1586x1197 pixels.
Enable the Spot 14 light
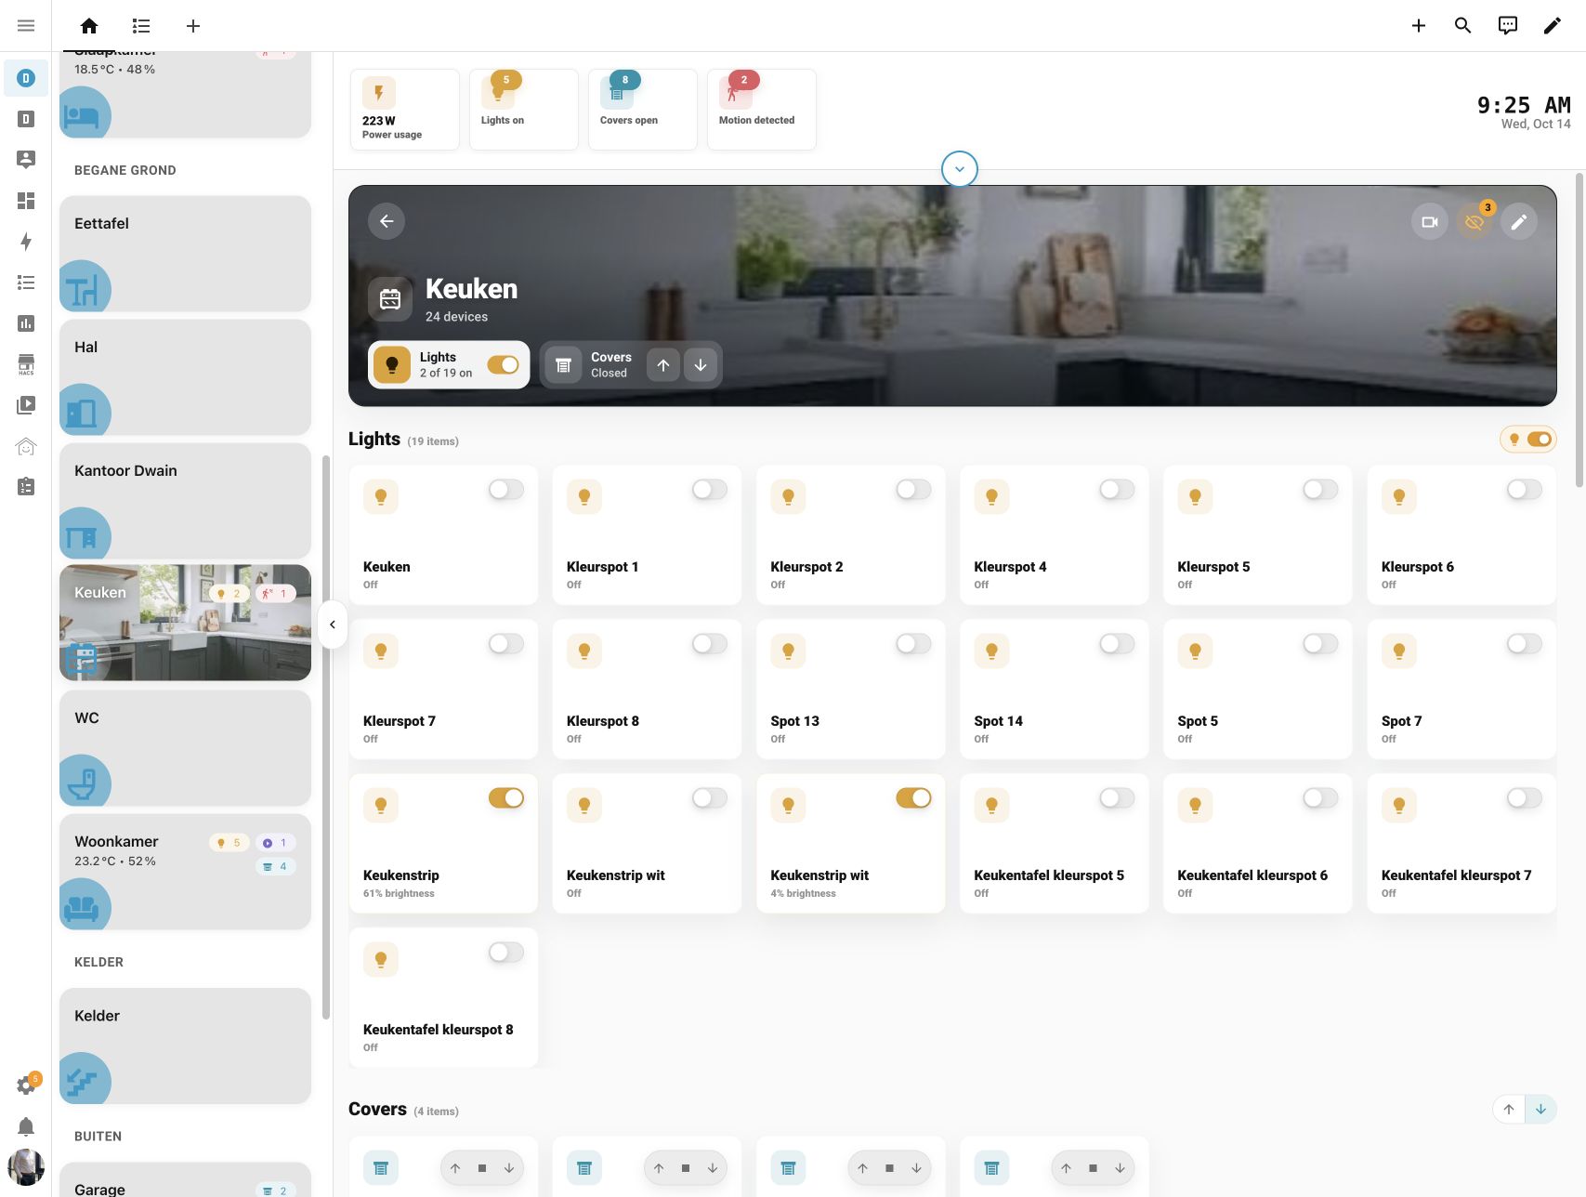point(1117,644)
